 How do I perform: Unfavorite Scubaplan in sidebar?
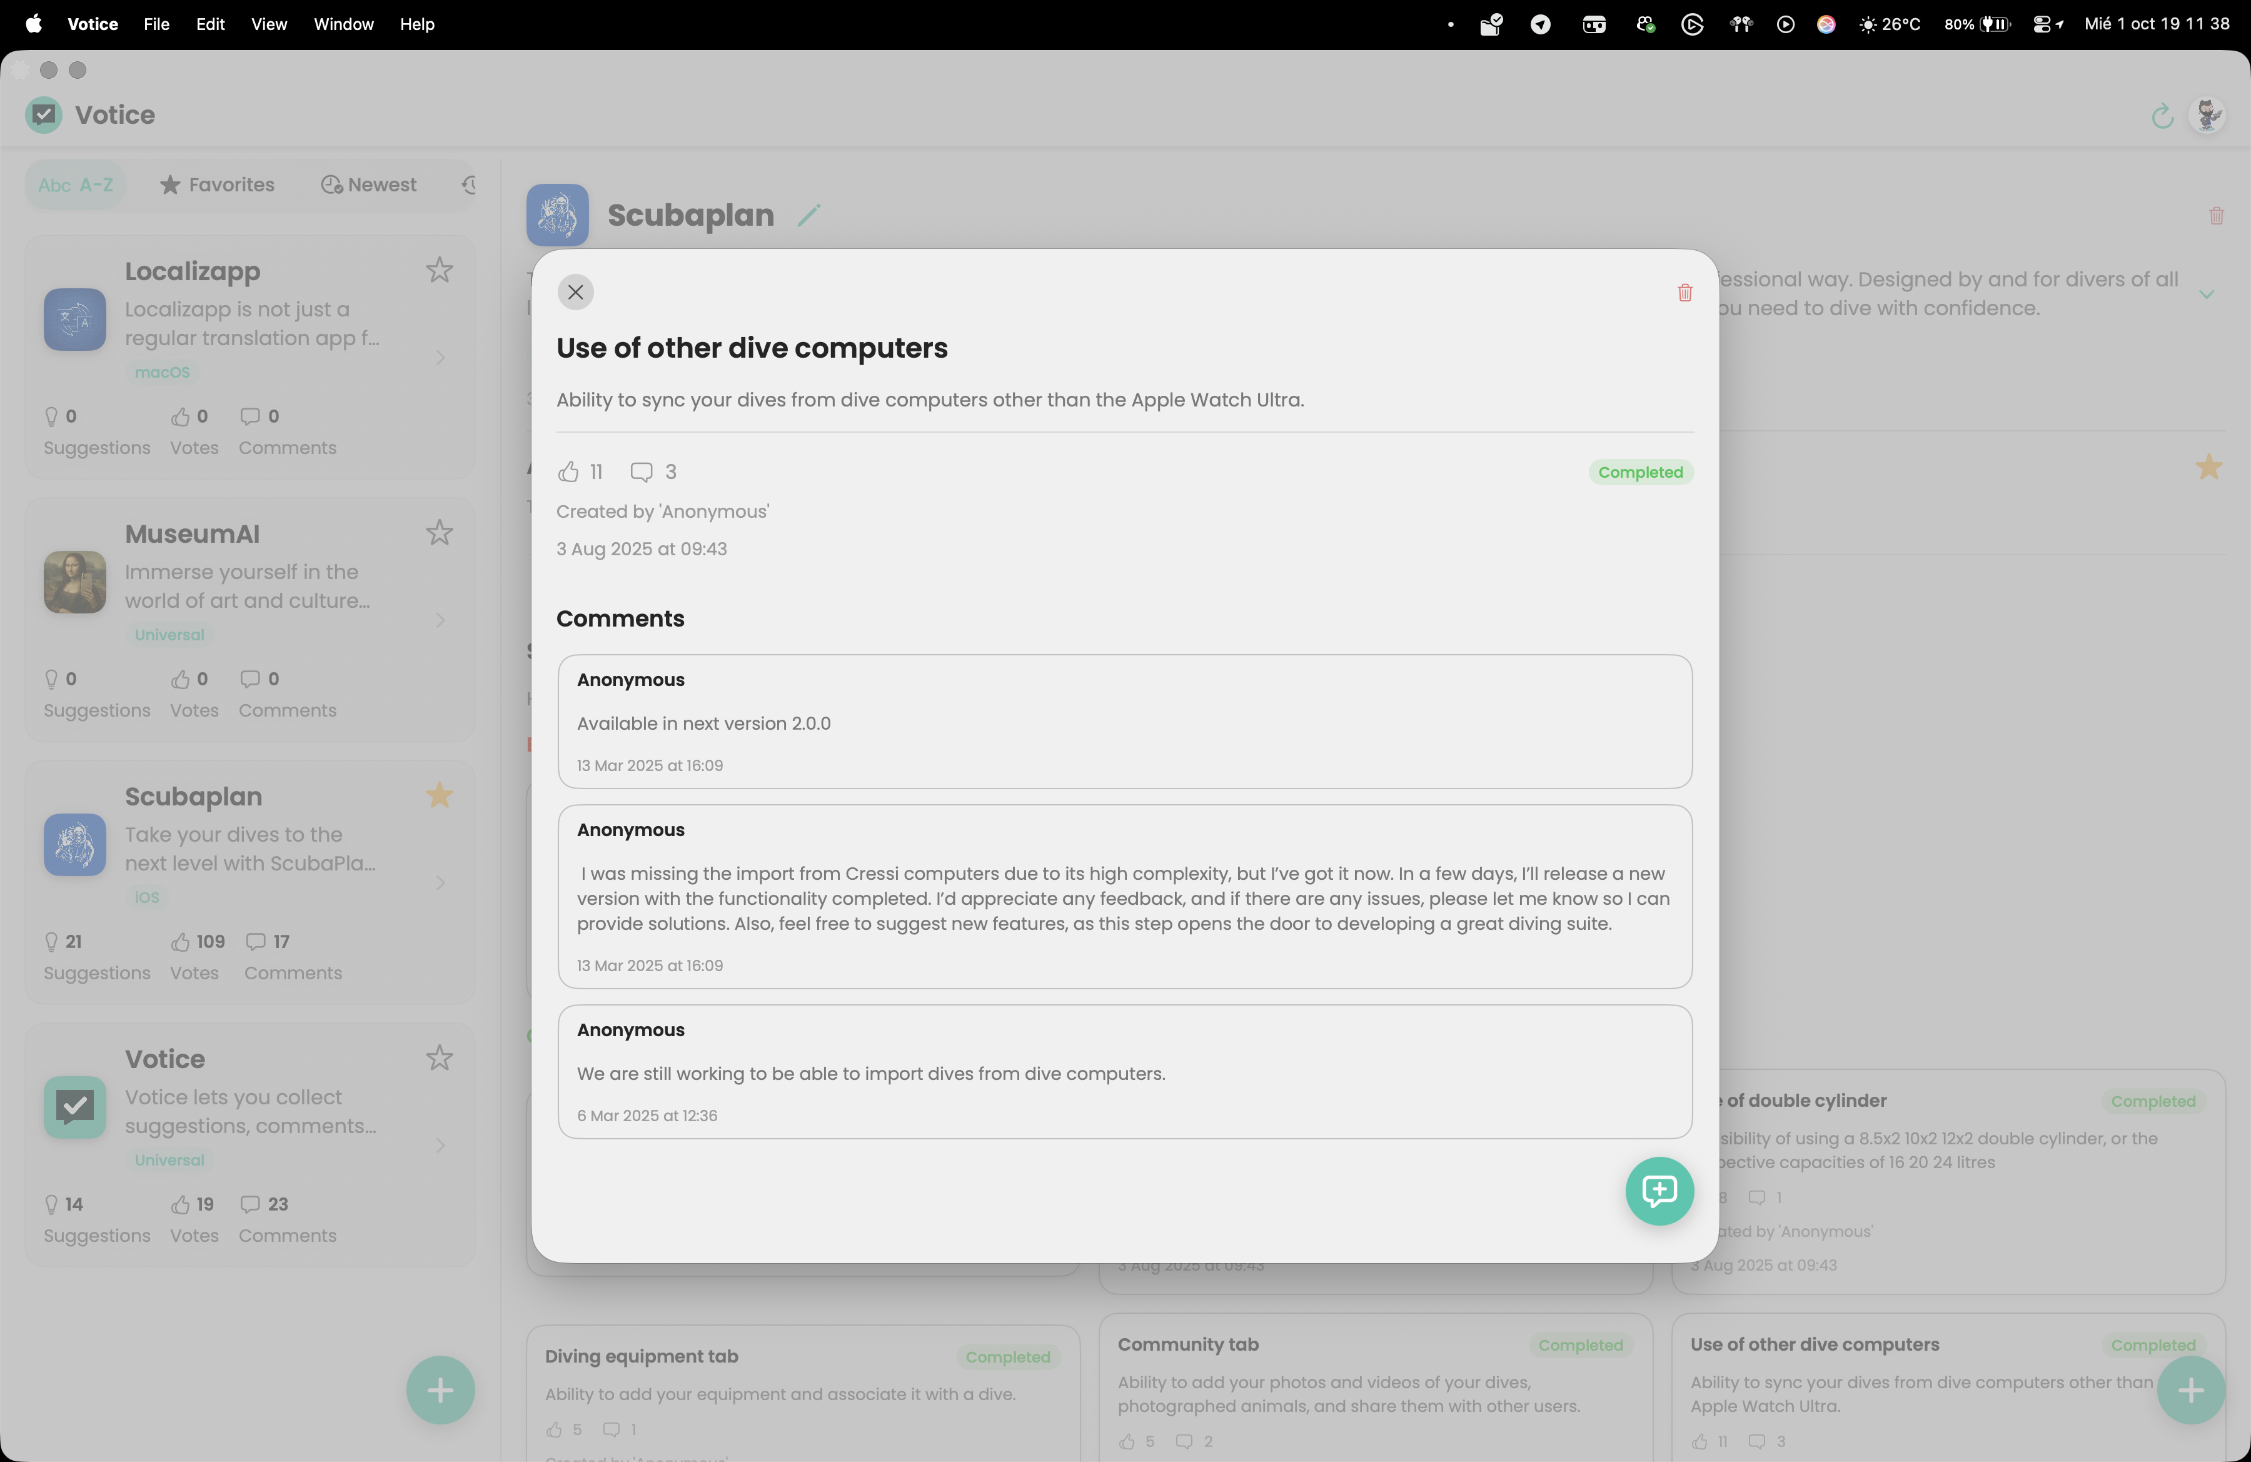[x=439, y=795]
